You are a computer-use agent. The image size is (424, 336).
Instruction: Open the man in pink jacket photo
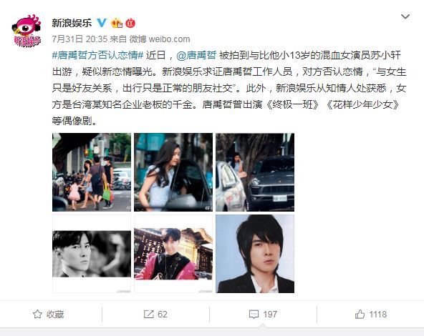[173, 254]
